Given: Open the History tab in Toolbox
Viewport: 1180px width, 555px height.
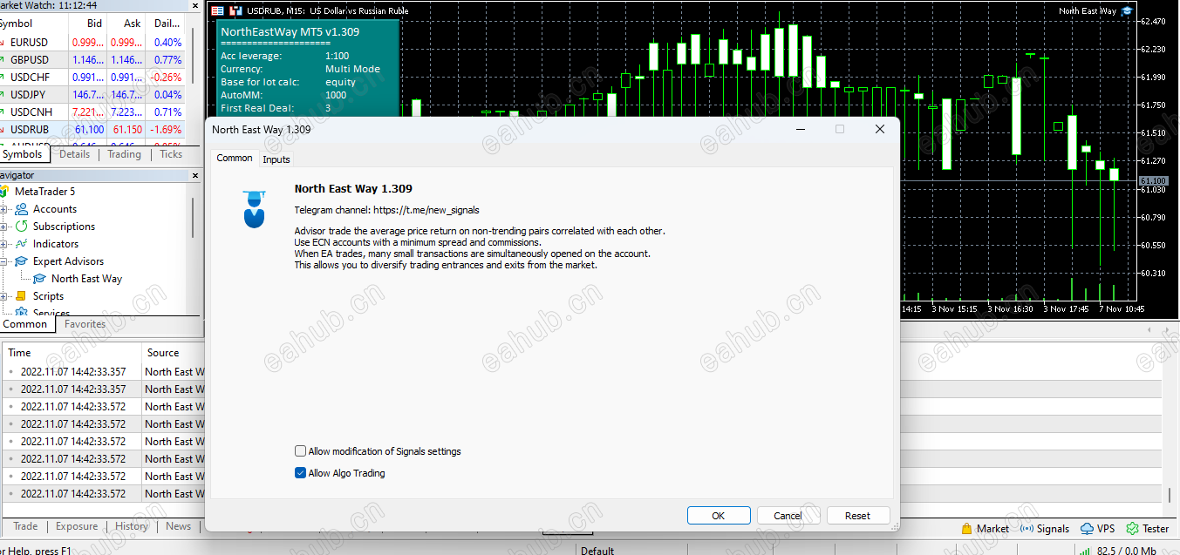Looking at the screenshot, I should 132,526.
